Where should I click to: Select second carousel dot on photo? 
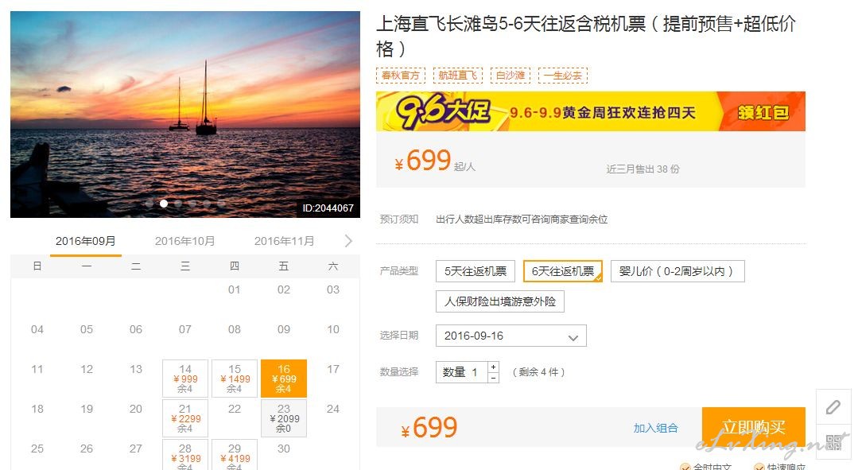click(164, 204)
